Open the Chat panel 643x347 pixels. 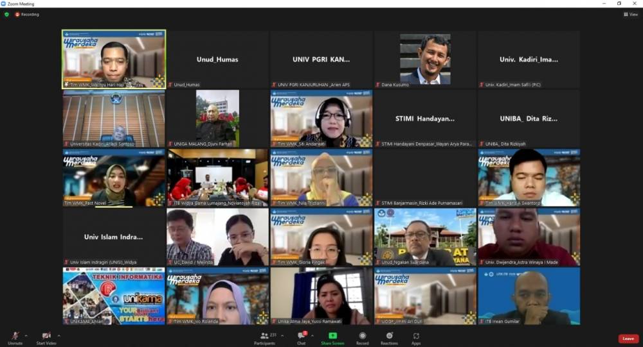(x=301, y=337)
